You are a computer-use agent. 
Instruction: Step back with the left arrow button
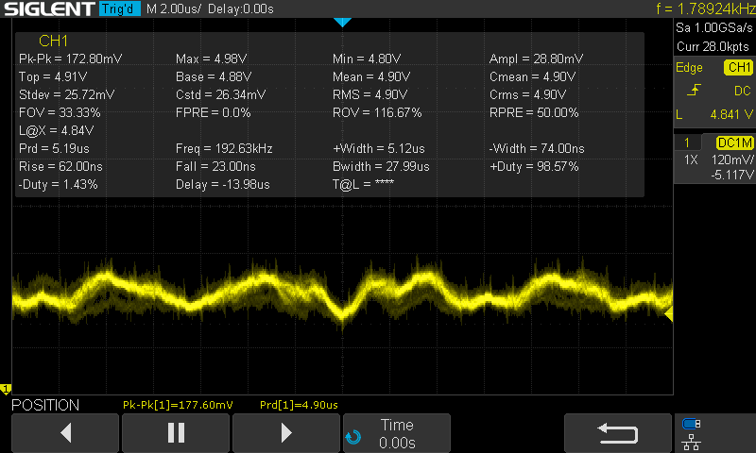point(65,432)
